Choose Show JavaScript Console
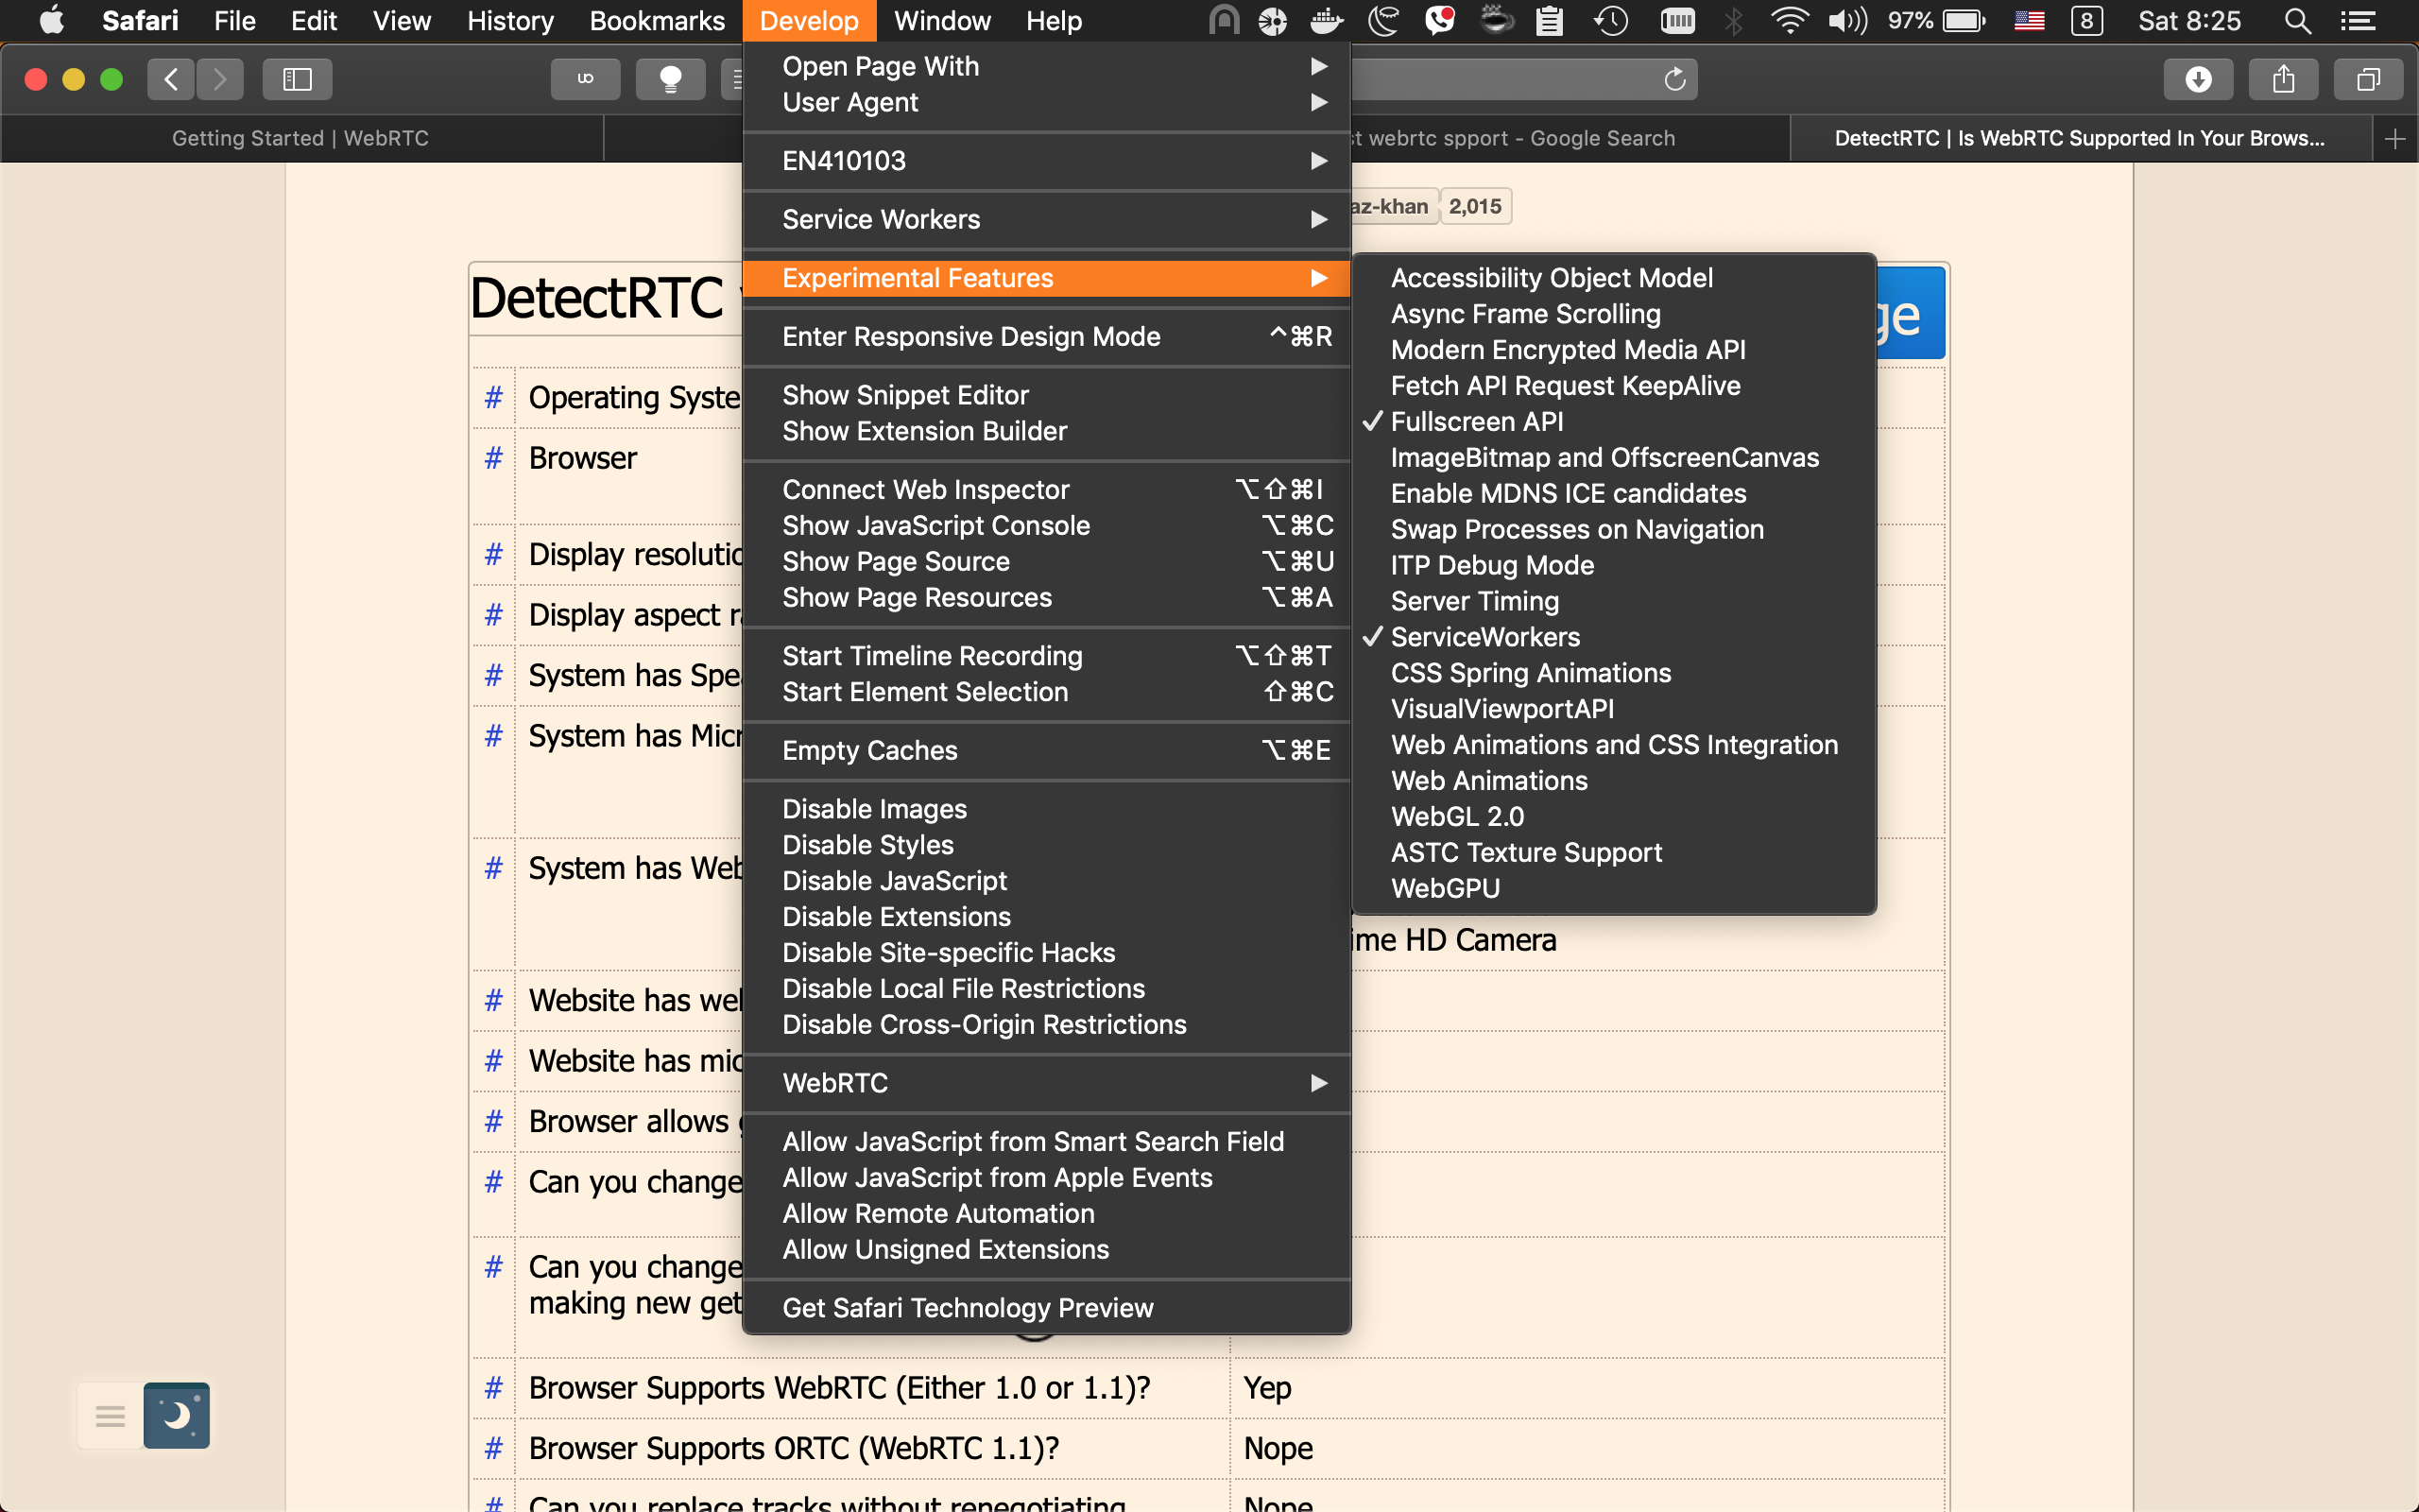This screenshot has width=2419, height=1512. pos(1047,526)
